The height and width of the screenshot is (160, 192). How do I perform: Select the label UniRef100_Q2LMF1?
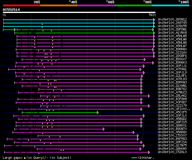point(172,76)
